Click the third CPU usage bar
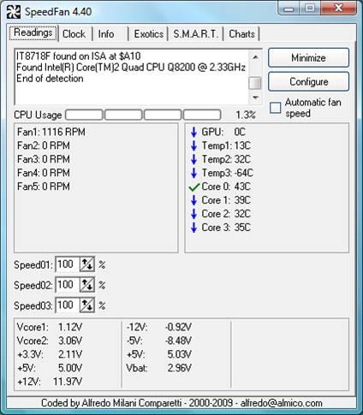363x415 pixels. point(163,115)
